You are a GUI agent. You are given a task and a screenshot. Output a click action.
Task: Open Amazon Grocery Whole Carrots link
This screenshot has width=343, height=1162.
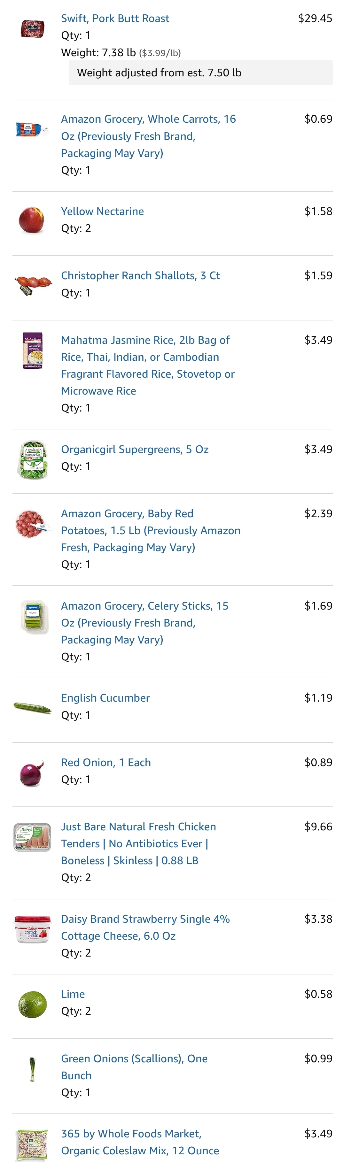click(x=148, y=136)
